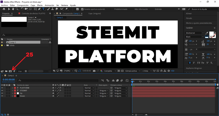Select the Puppet Pin tool
This screenshot has width=219, height=116.
[x=67, y=9]
